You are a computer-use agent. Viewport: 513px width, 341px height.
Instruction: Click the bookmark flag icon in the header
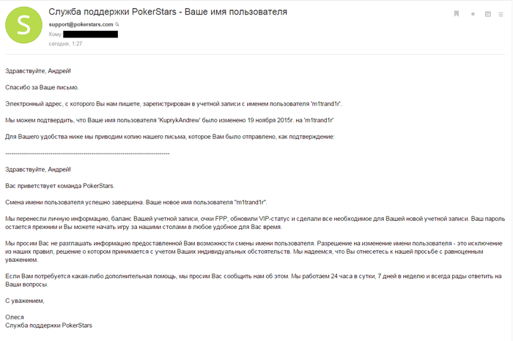tap(455, 14)
